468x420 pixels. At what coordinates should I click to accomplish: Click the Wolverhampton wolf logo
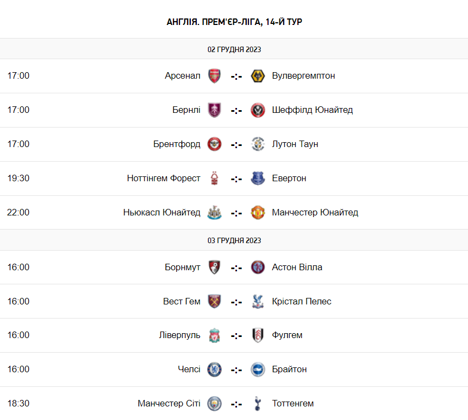coord(258,76)
